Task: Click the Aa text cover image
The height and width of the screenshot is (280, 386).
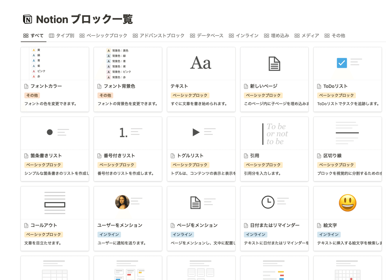Action: point(201,63)
